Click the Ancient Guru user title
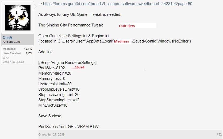The image size is (223, 139). point(11,42)
